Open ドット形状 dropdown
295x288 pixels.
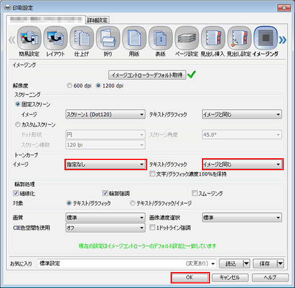coord(106,135)
